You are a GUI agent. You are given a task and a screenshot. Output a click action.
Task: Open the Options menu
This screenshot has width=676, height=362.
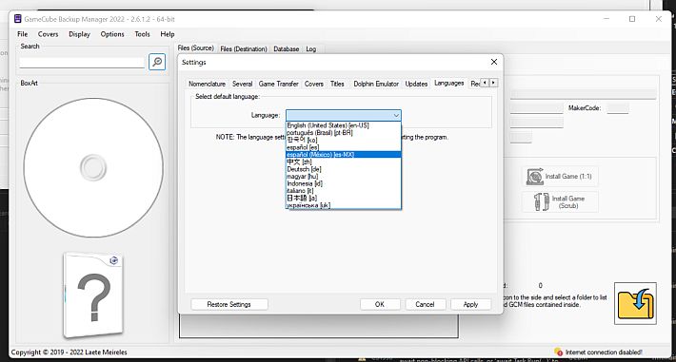[x=112, y=34]
